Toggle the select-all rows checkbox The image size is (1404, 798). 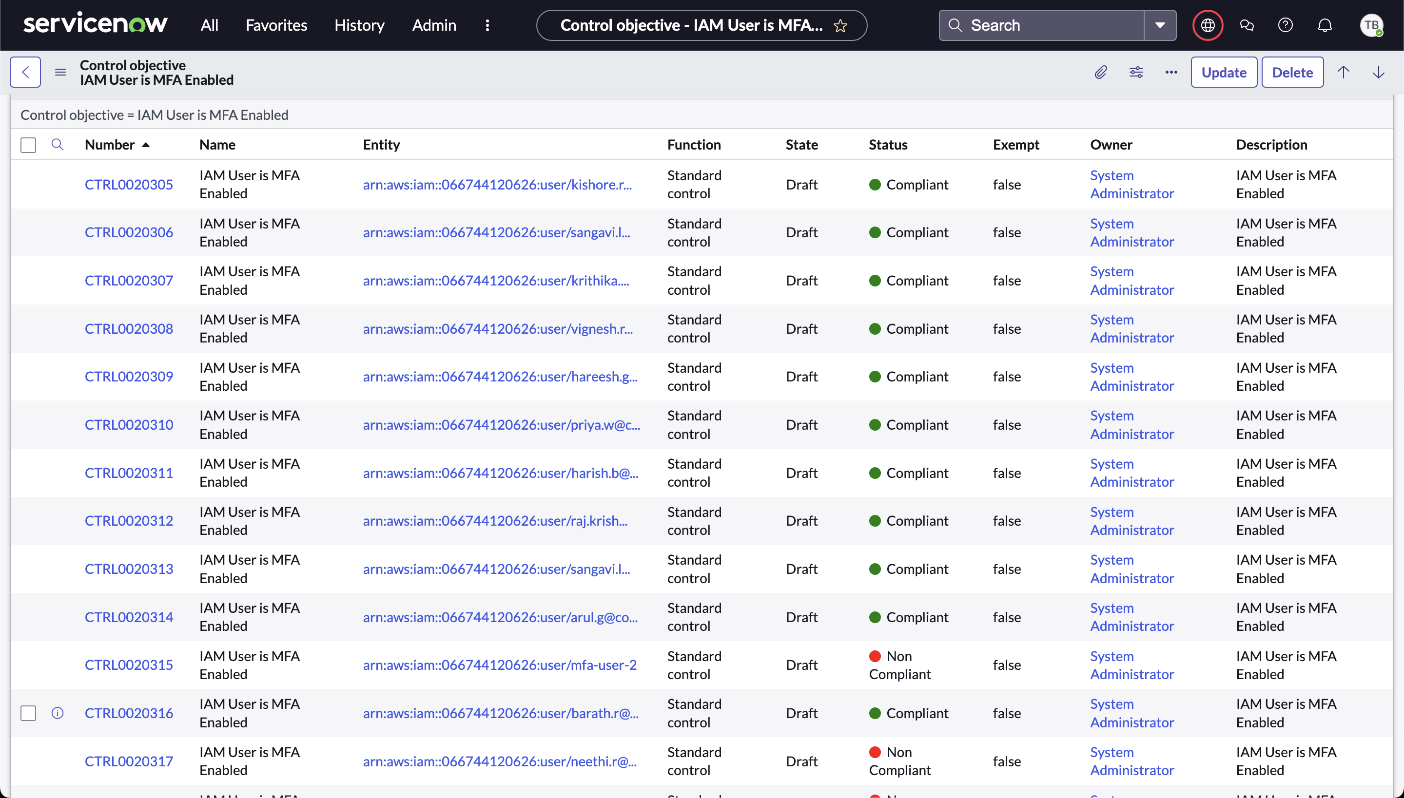click(28, 145)
